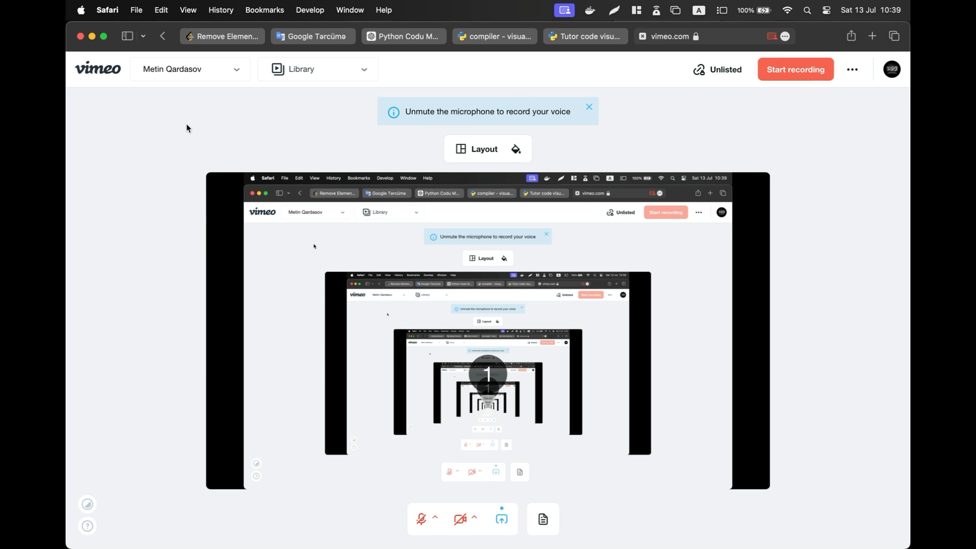Image resolution: width=976 pixels, height=549 pixels.
Task: Expand the Metin Qardasov account dropdown
Action: point(190,69)
